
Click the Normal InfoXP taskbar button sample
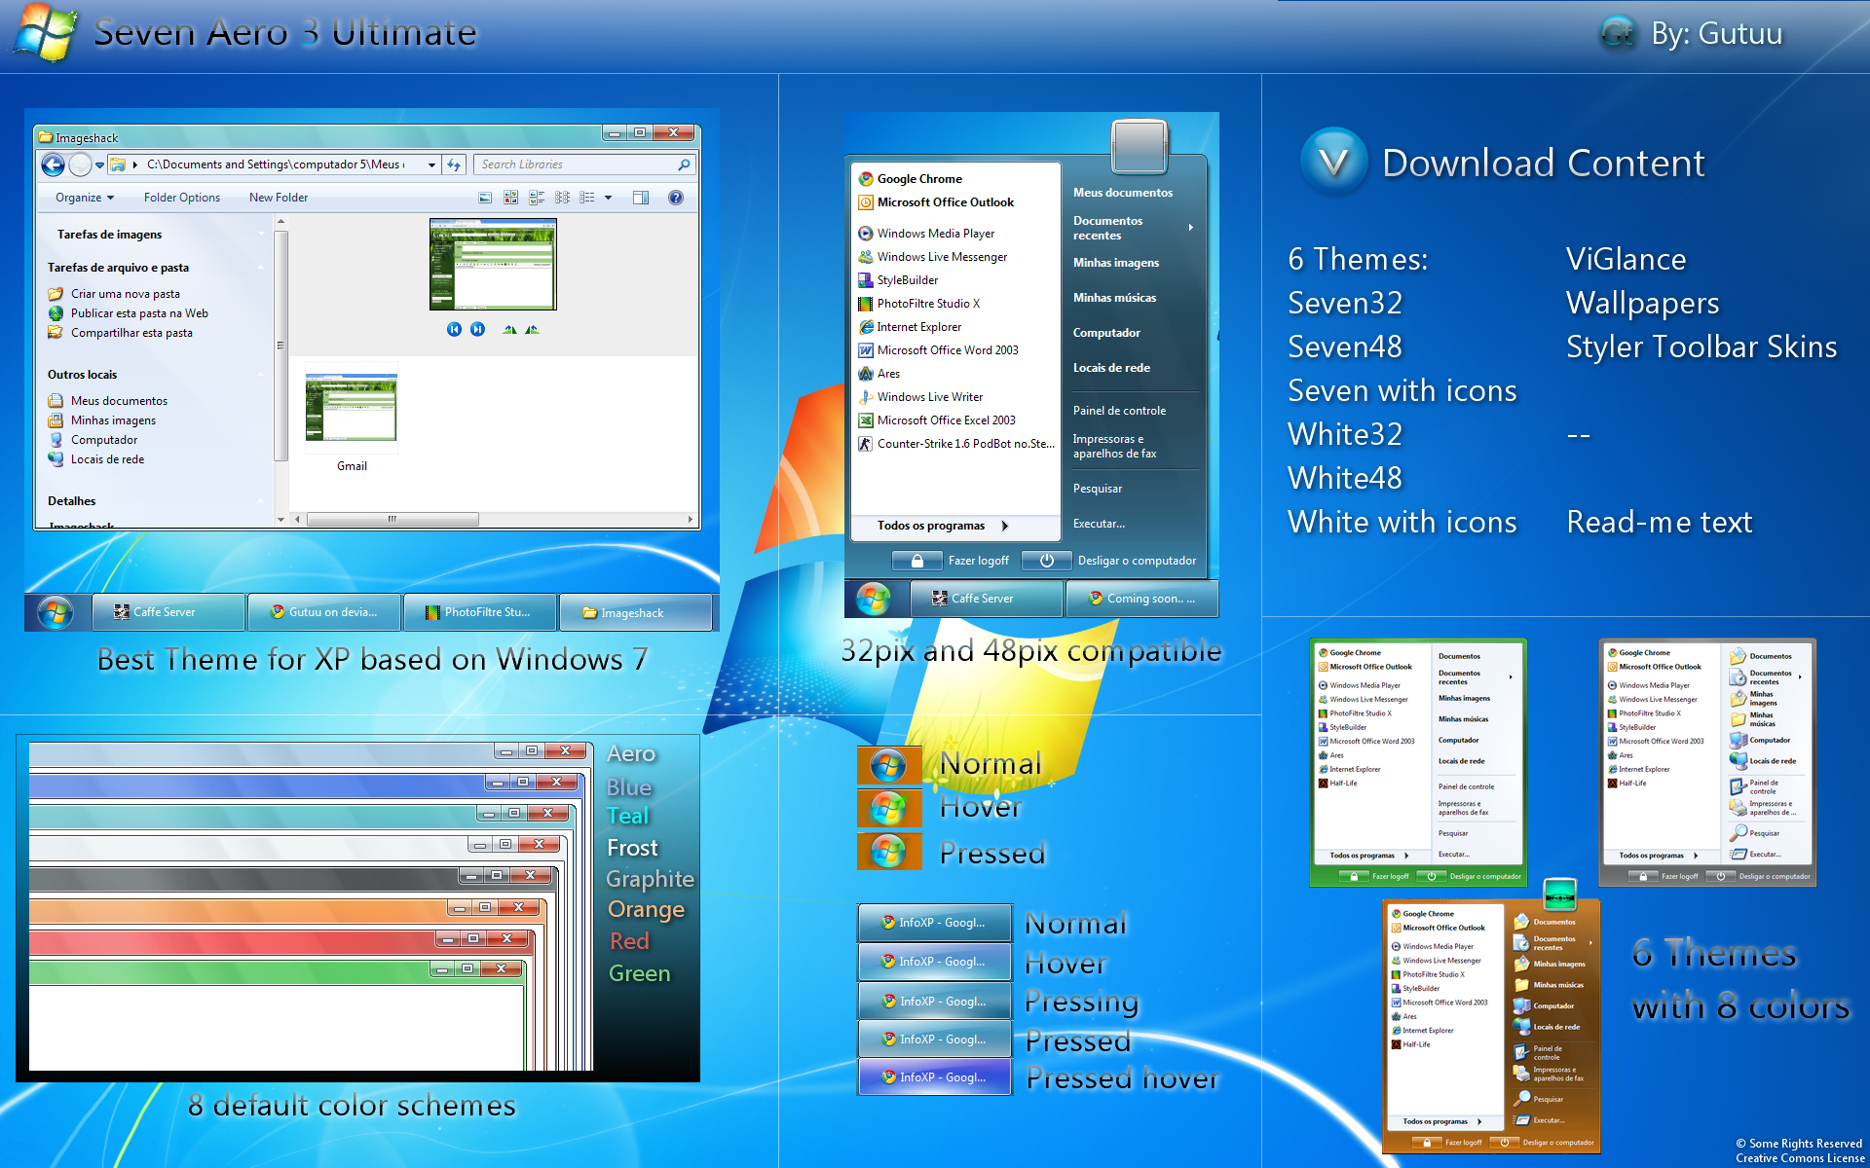tap(935, 923)
